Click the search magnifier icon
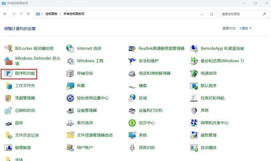271x161 pixels. tap(264, 14)
